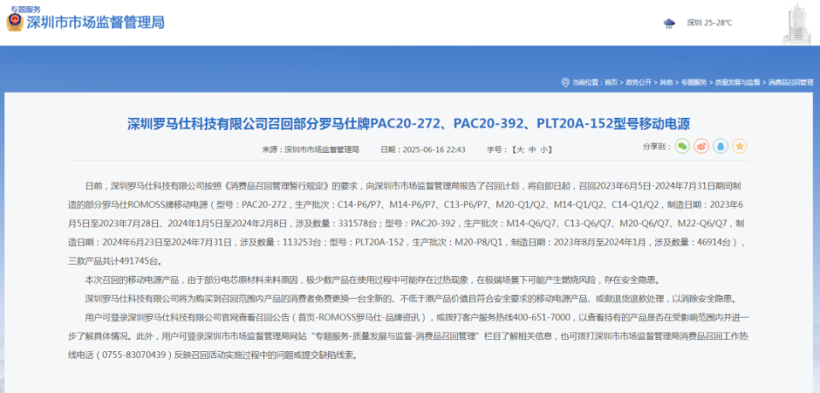Viewport: 820px width, 393px height.
Task: Click the small 专题服务 text above logo
Action: [26, 9]
